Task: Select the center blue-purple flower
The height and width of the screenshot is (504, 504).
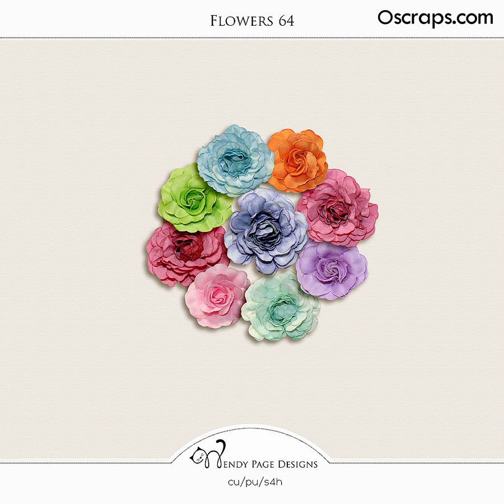Action: [x=266, y=231]
